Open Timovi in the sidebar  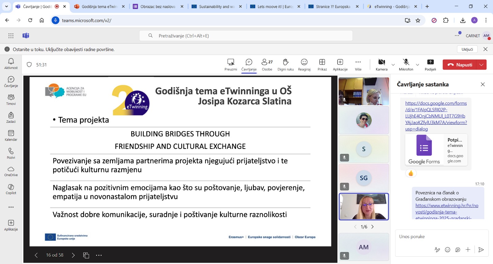click(11, 100)
